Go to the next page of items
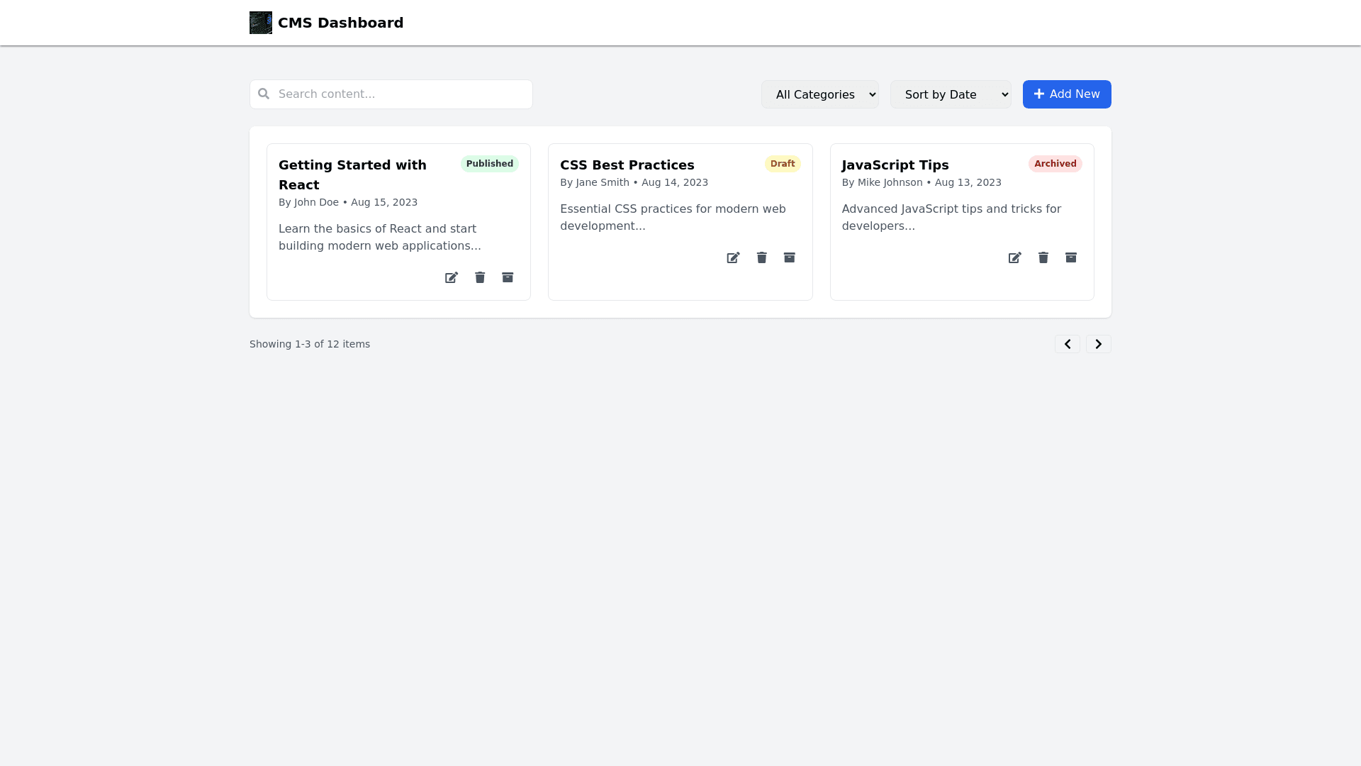The image size is (1361, 766). pos(1098,344)
